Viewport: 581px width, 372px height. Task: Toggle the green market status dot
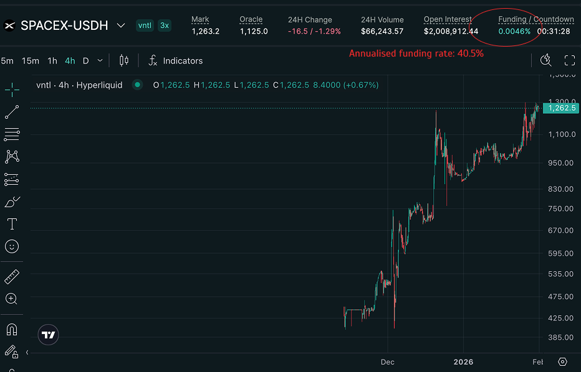point(138,85)
